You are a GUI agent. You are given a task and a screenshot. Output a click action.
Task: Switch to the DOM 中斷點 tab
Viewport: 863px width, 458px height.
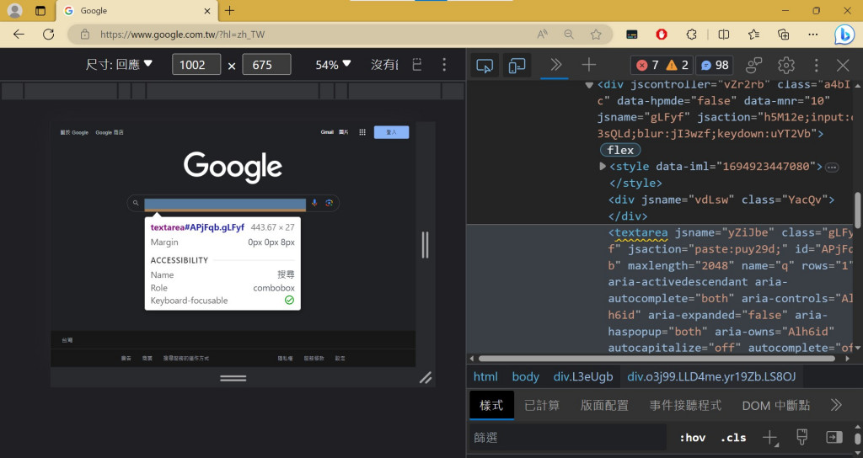click(x=776, y=406)
